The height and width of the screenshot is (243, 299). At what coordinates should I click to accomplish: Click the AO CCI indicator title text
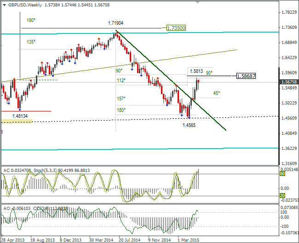click(35, 209)
